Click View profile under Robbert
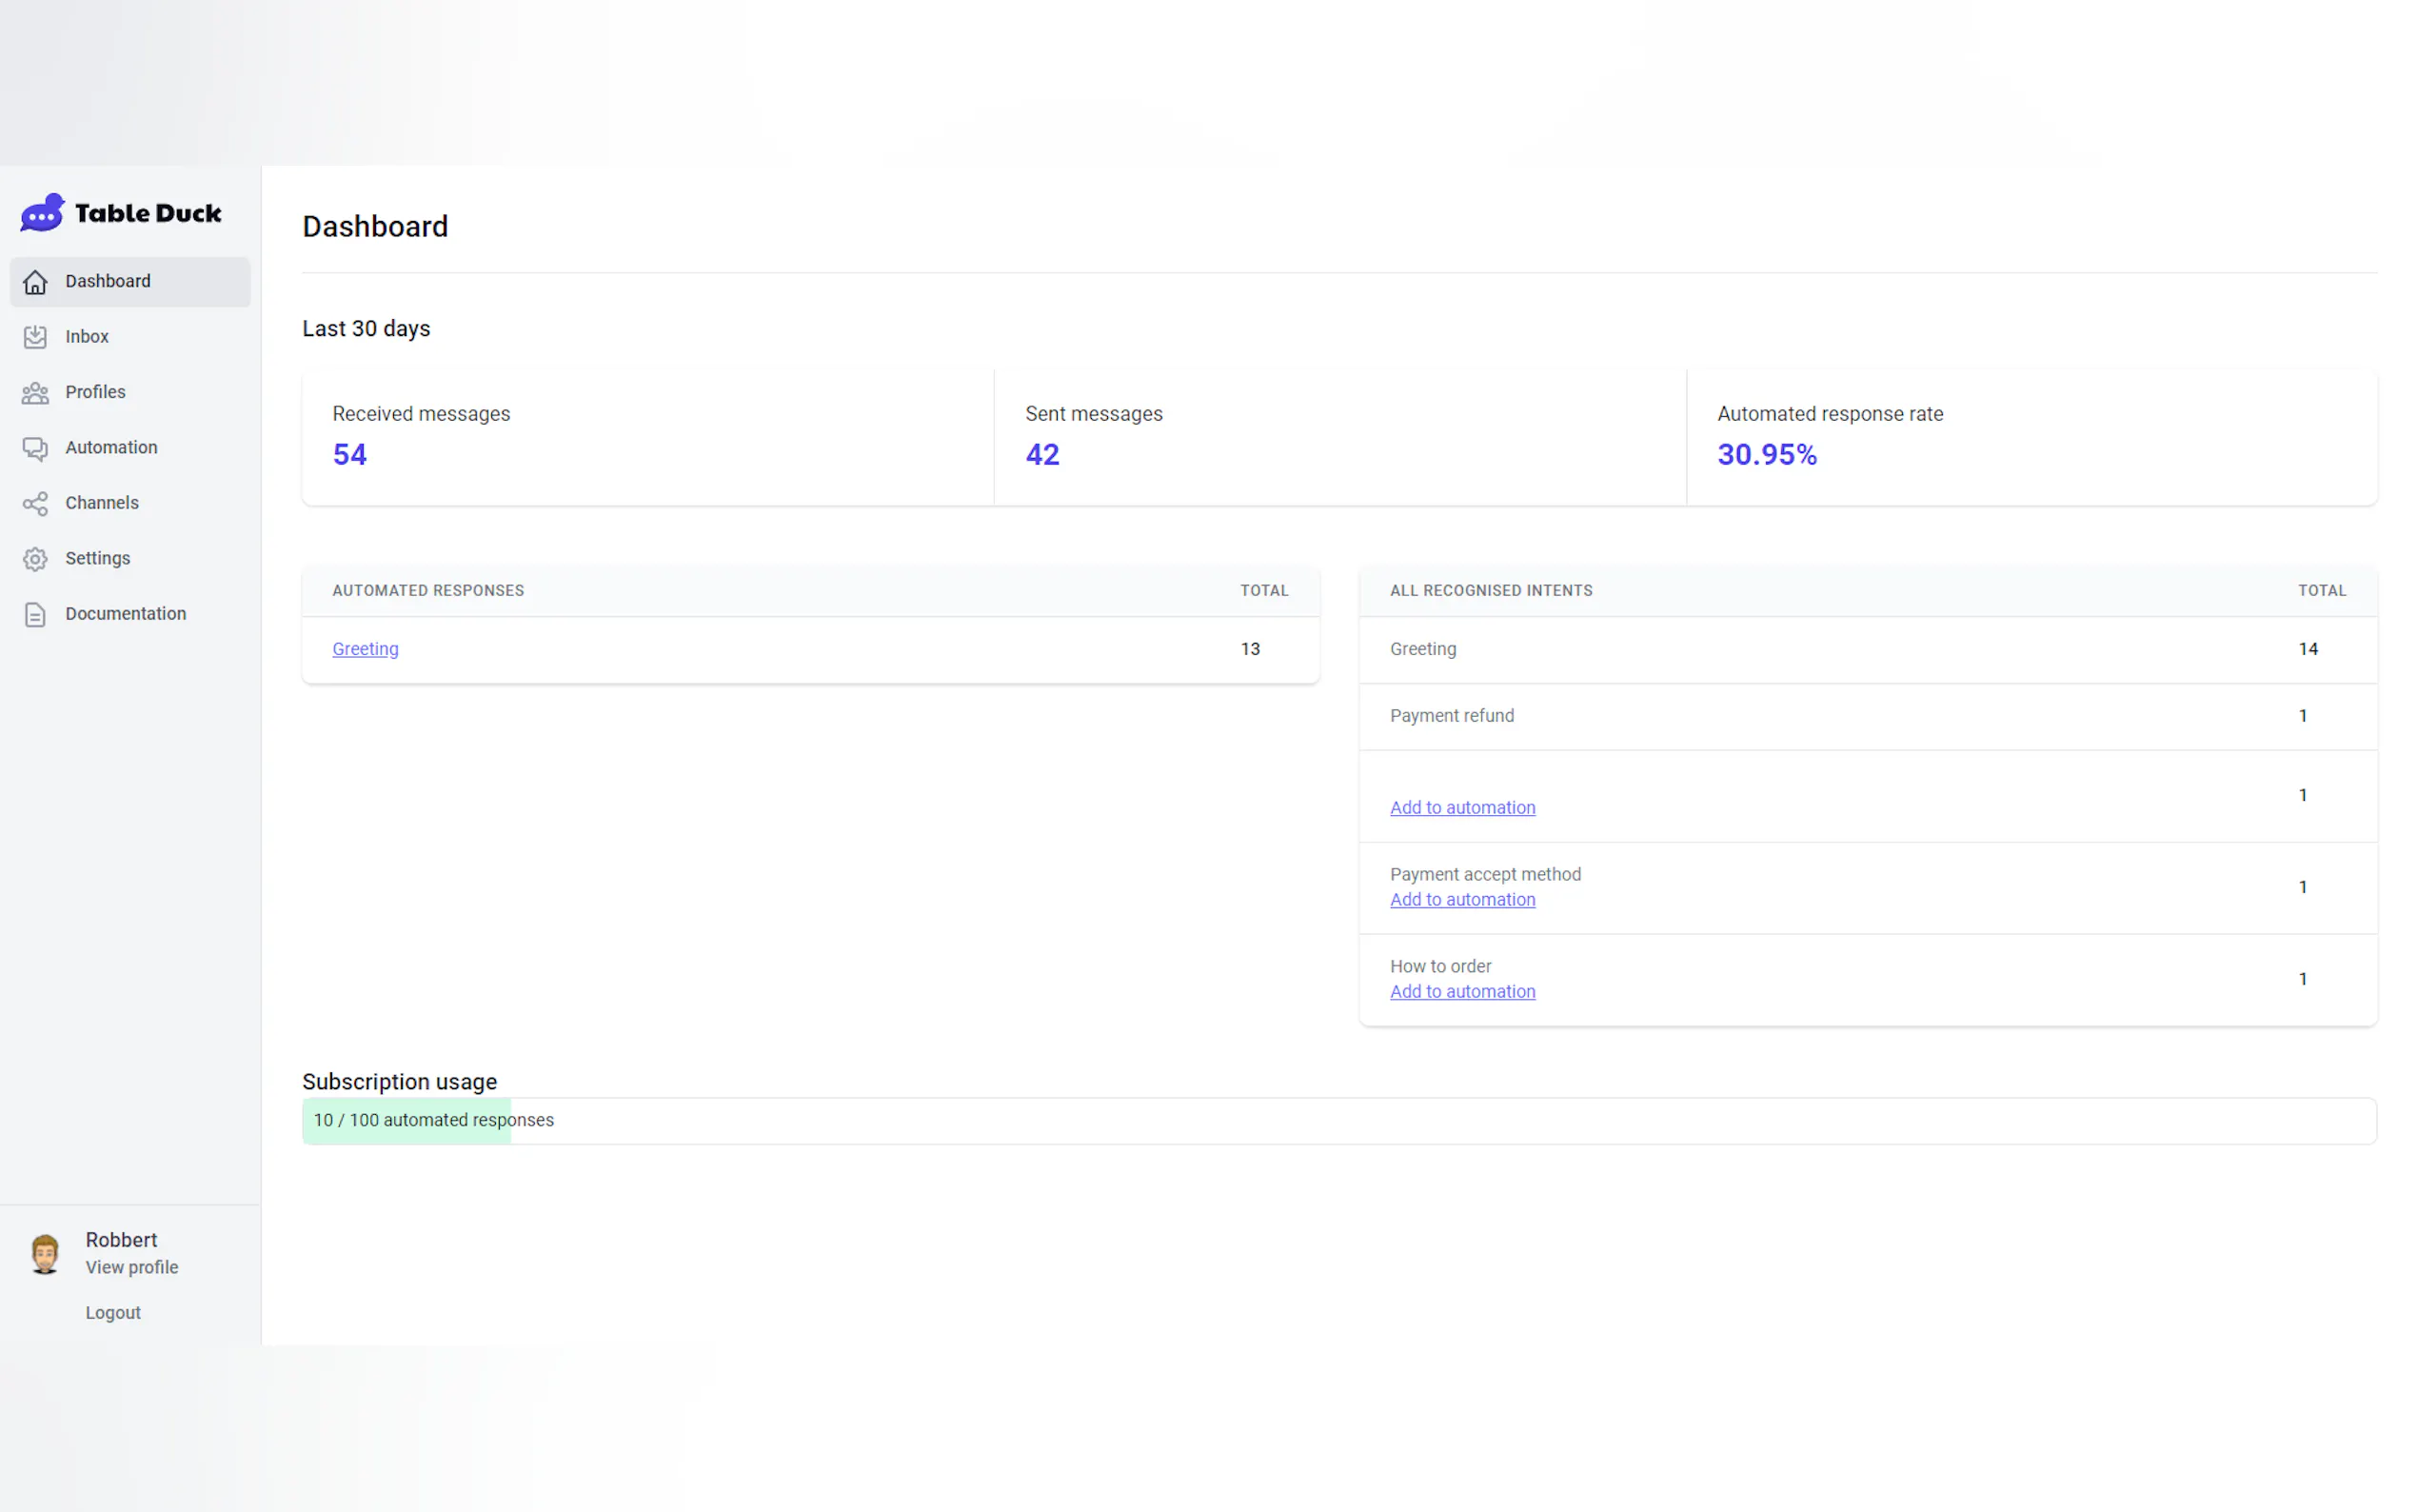The height and width of the screenshot is (1512, 2418). click(x=131, y=1267)
